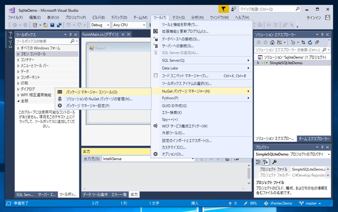Click the Open File folder icon

click(x=45, y=25)
